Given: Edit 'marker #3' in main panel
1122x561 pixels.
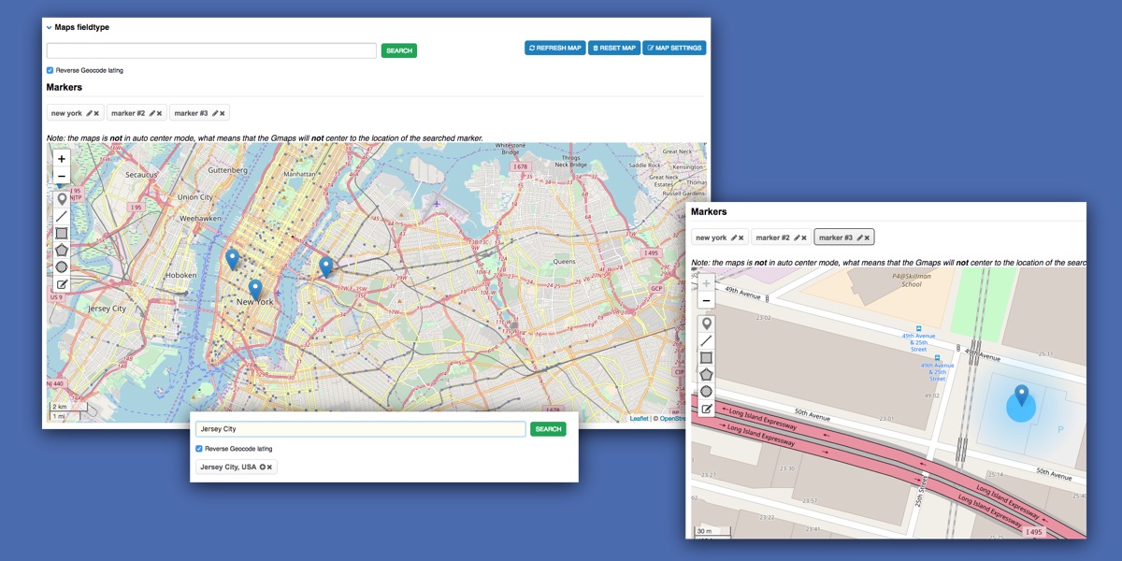Looking at the screenshot, I should click(x=214, y=113).
